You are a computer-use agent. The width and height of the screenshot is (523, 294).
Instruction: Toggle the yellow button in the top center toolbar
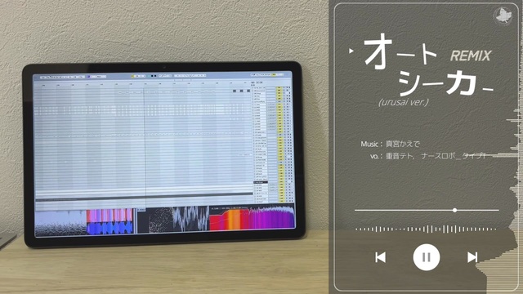pyautogui.click(x=132, y=76)
